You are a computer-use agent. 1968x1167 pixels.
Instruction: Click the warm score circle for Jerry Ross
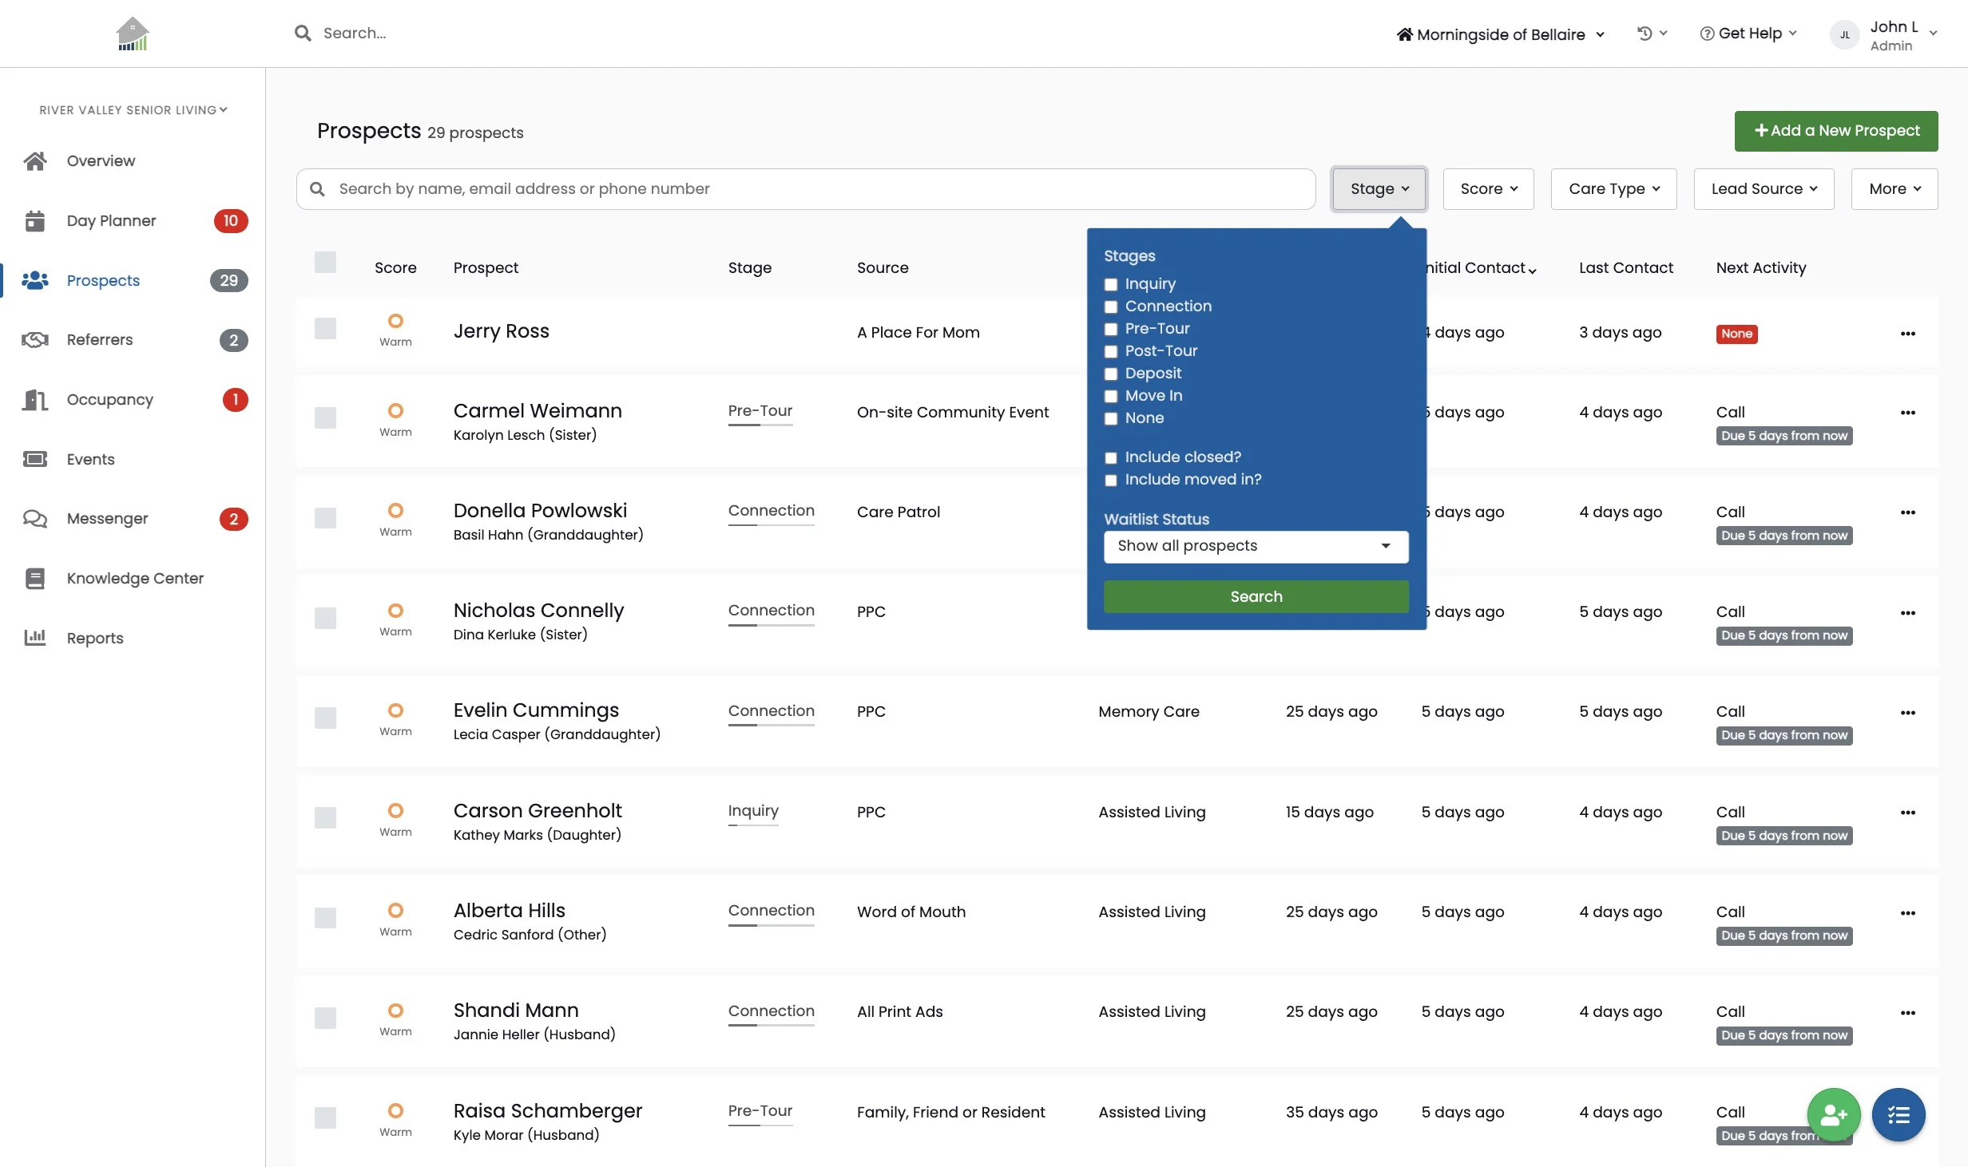395,321
